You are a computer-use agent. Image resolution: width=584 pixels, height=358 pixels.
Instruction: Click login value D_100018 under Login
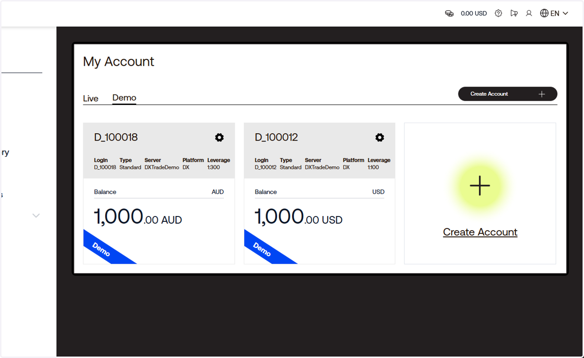coord(105,167)
